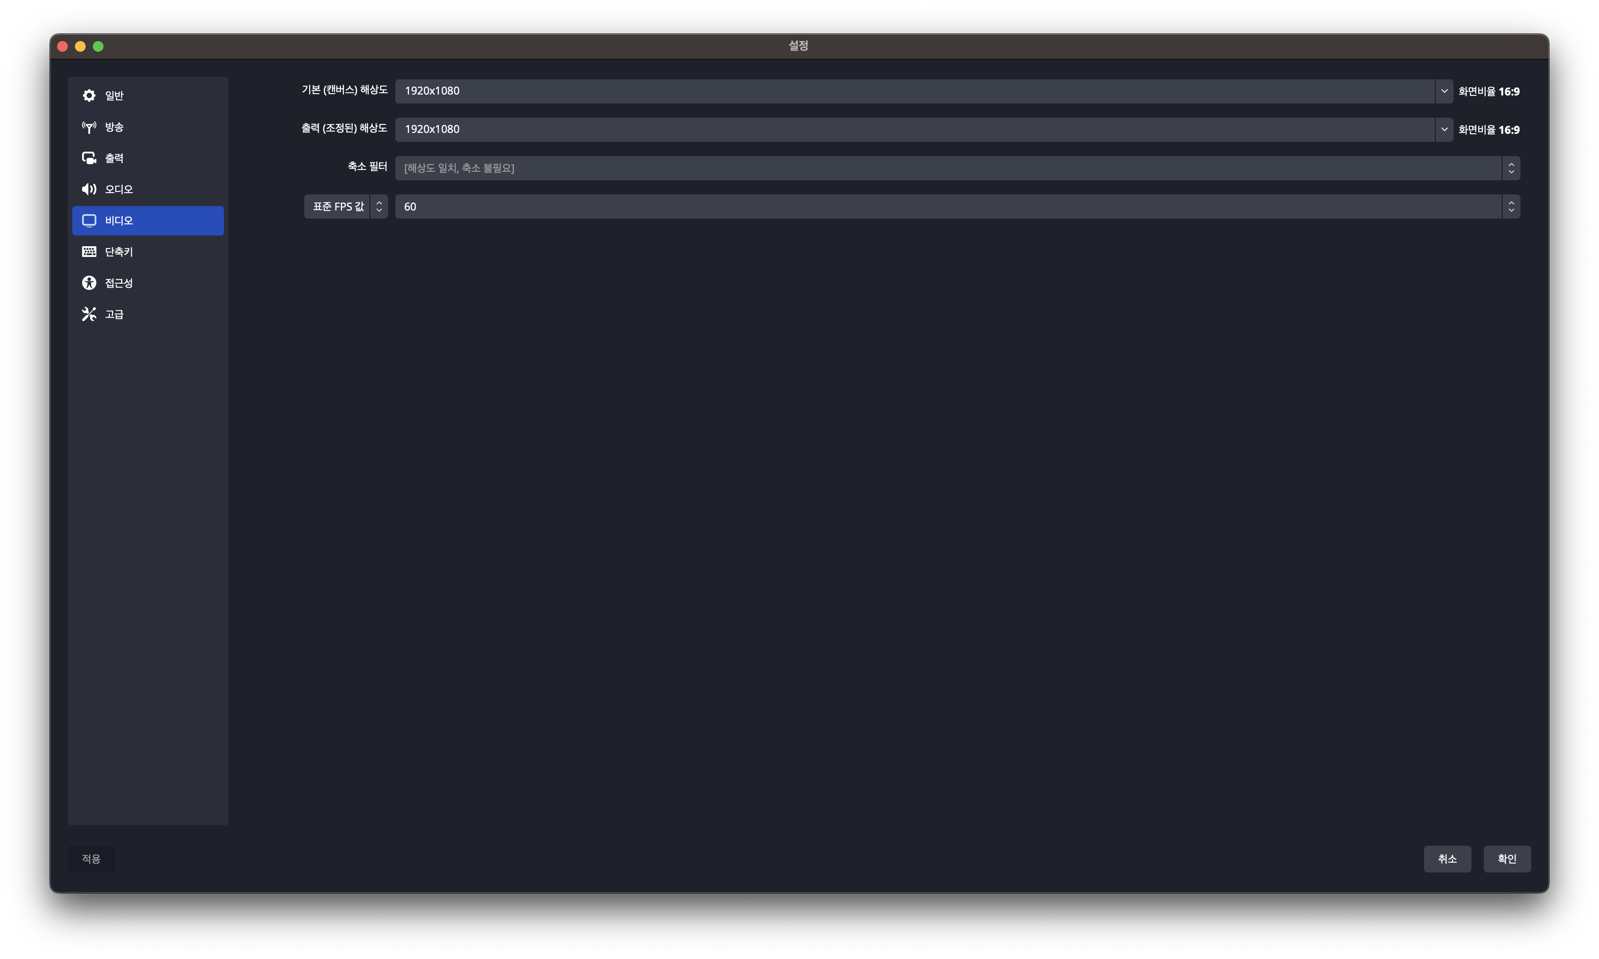The width and height of the screenshot is (1599, 959).
Task: Click the 출력 output icon in the sidebar
Action: [x=89, y=158]
